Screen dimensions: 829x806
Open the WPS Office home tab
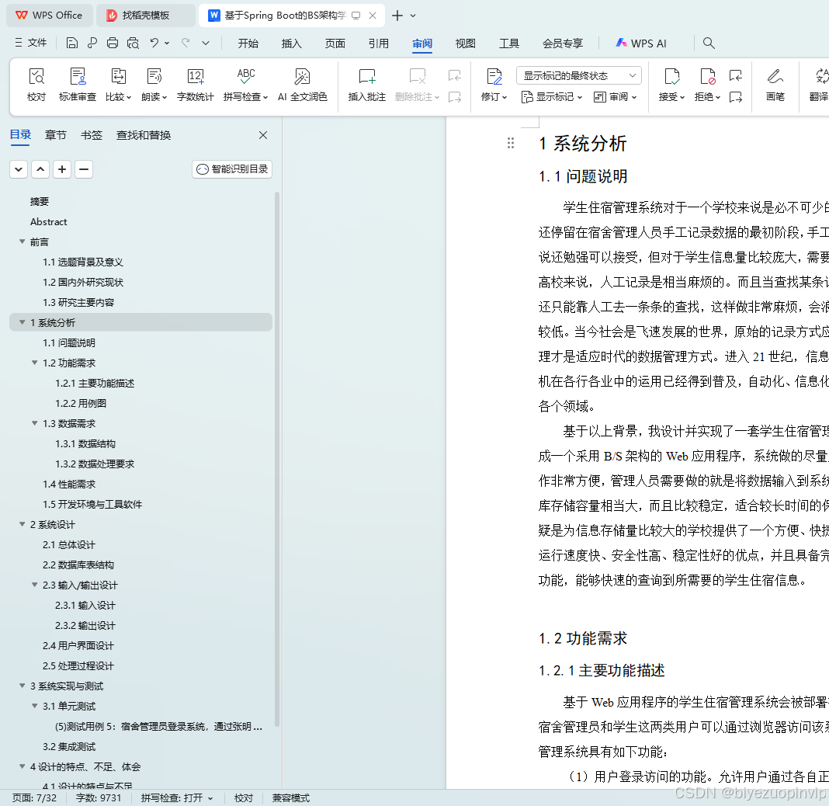49,16
